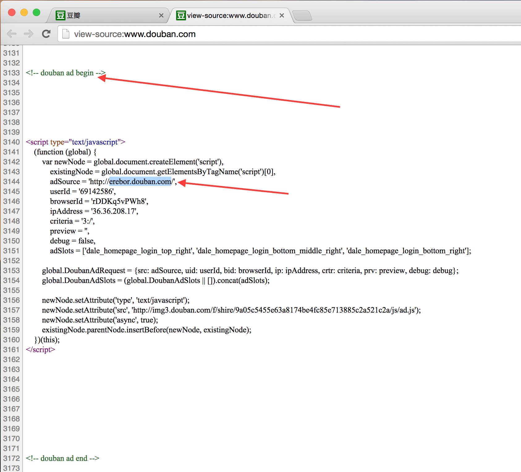Click the page document icon in address bar
Viewport: 521px width, 472px height.
pos(66,34)
